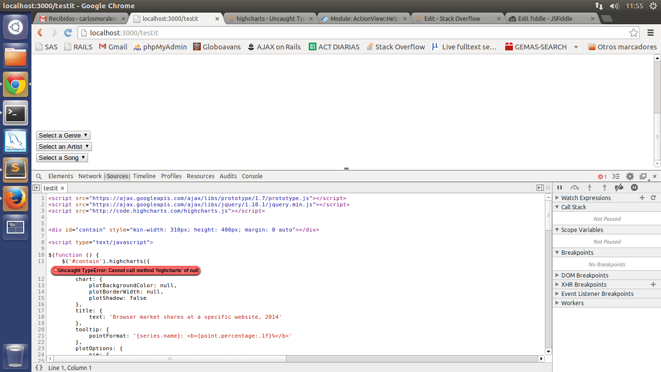Go back in browser history
This screenshot has height=372, width=661.
pyautogui.click(x=40, y=33)
